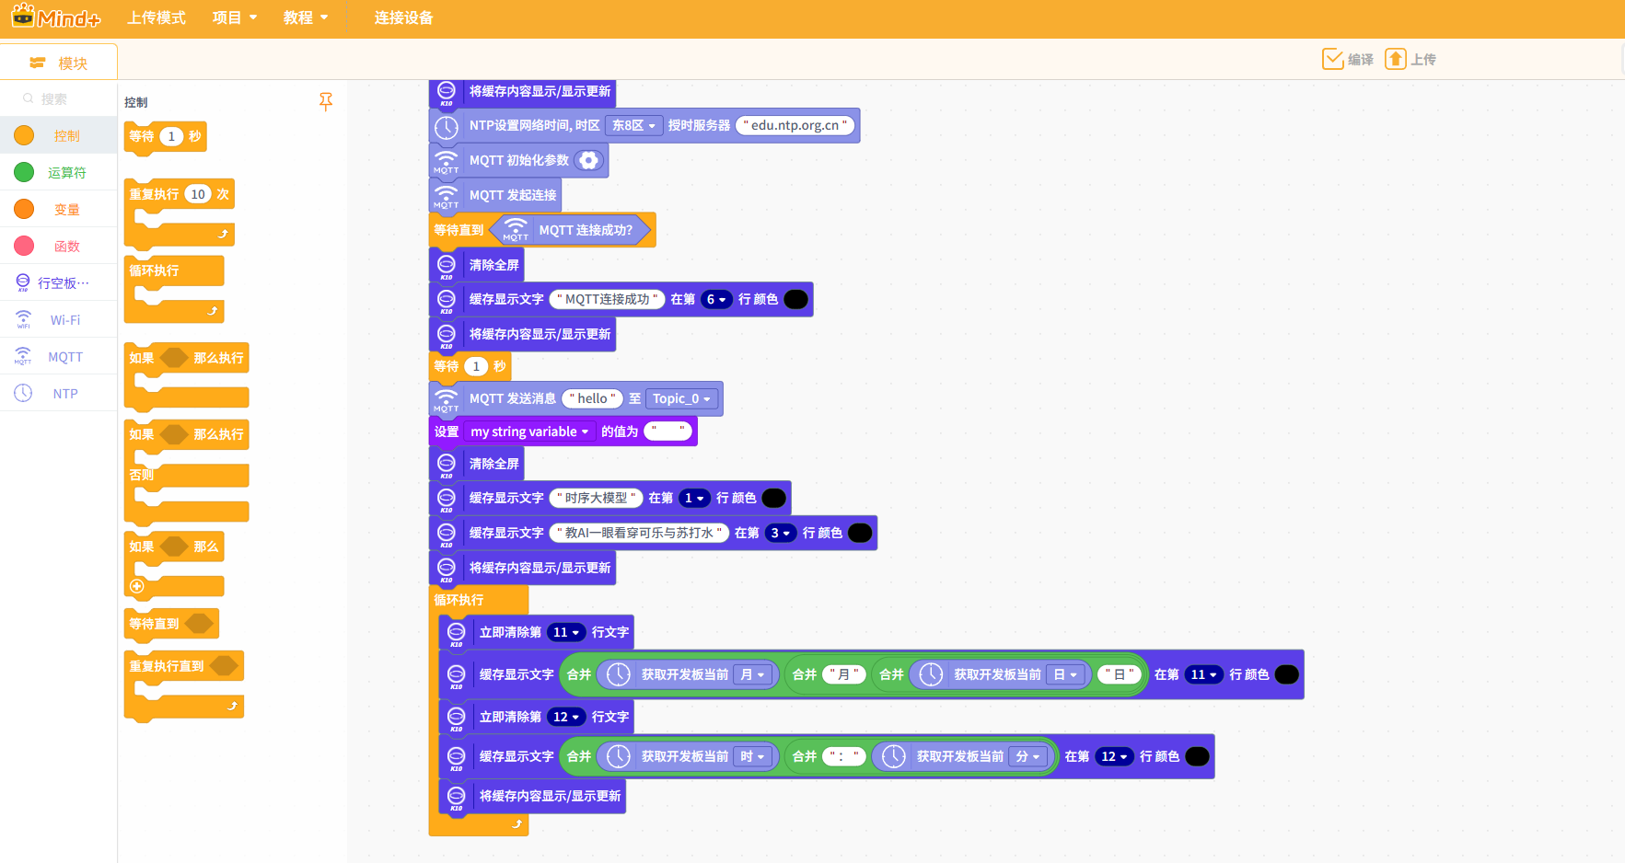This screenshot has width=1625, height=863.
Task: Click the 上传 upload arrow icon
Action: point(1395,59)
